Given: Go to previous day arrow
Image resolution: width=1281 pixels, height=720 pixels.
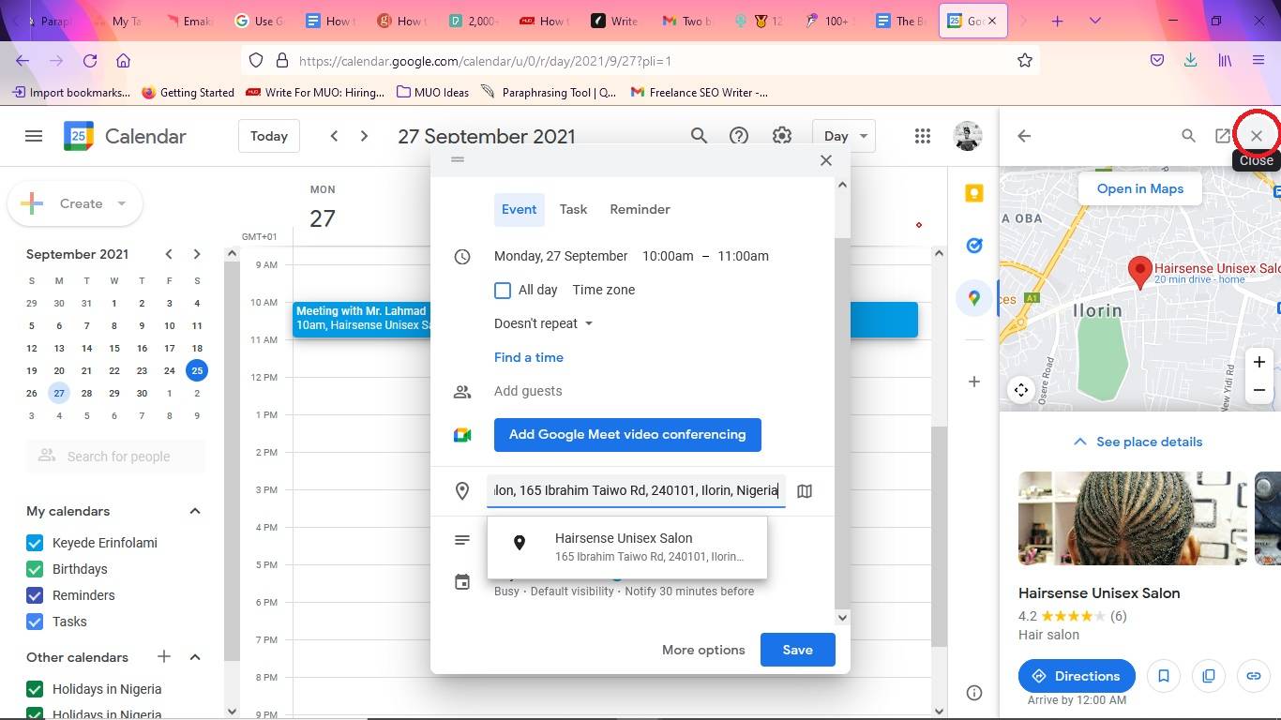Looking at the screenshot, I should click(334, 136).
